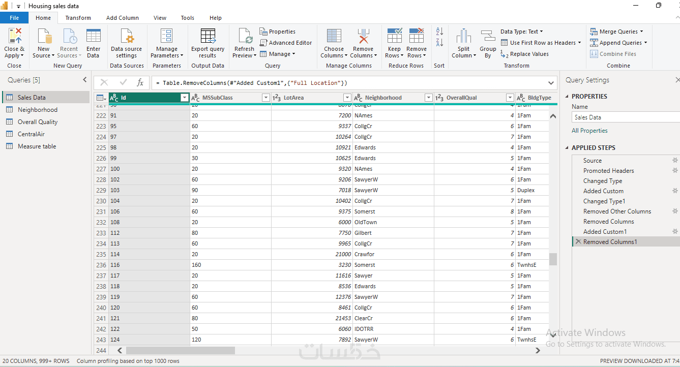680x367 pixels.
Task: Switch to the Add Column tab
Action: point(123,18)
